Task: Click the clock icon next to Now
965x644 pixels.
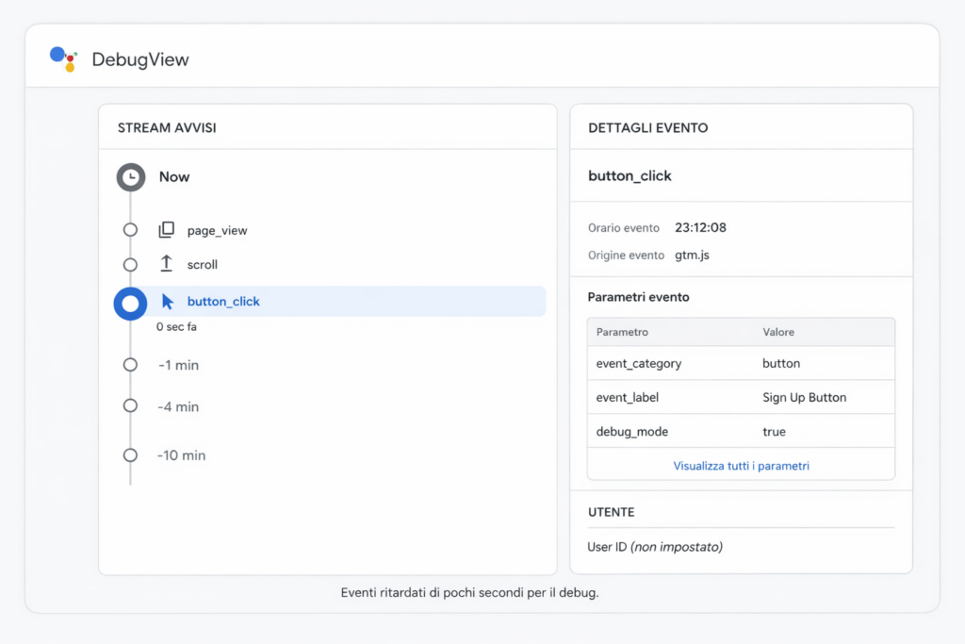Action: point(130,177)
